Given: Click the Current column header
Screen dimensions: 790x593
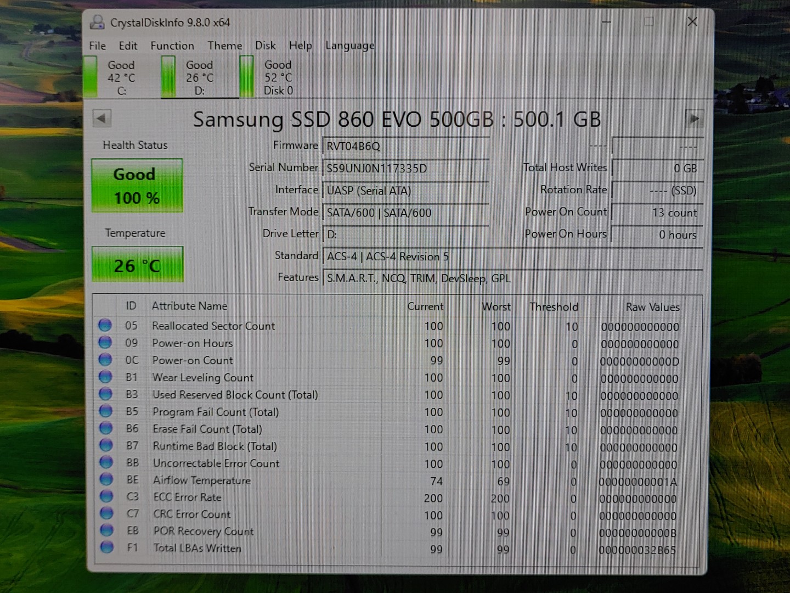Looking at the screenshot, I should pyautogui.click(x=425, y=306).
